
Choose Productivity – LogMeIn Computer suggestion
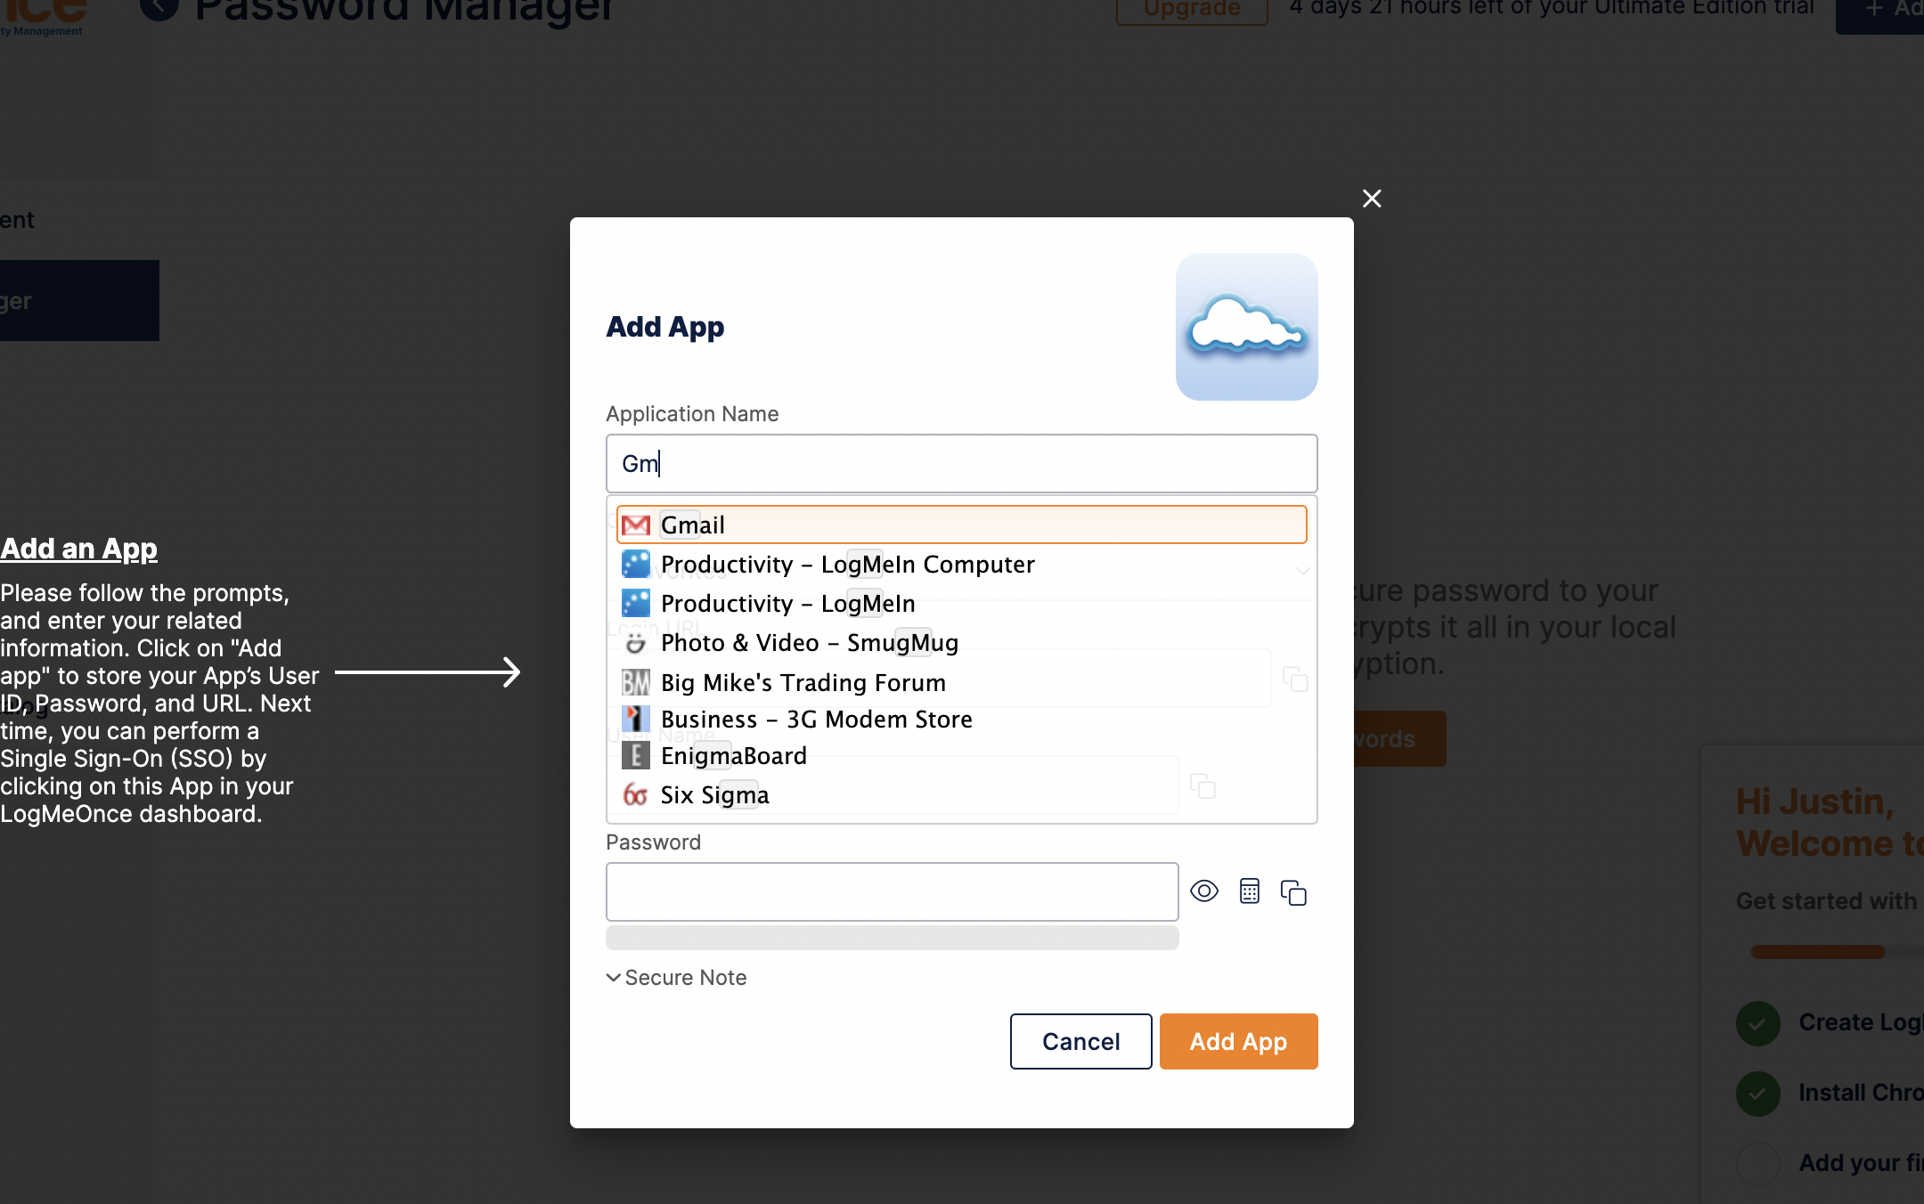click(961, 565)
